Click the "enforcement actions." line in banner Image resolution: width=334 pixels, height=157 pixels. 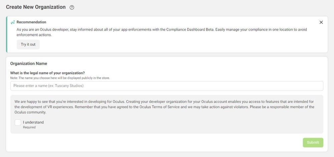[34, 35]
